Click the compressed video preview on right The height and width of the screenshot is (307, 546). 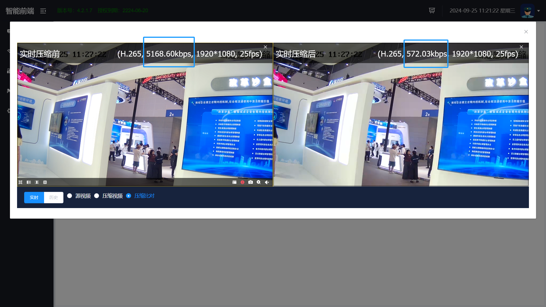[401, 122]
